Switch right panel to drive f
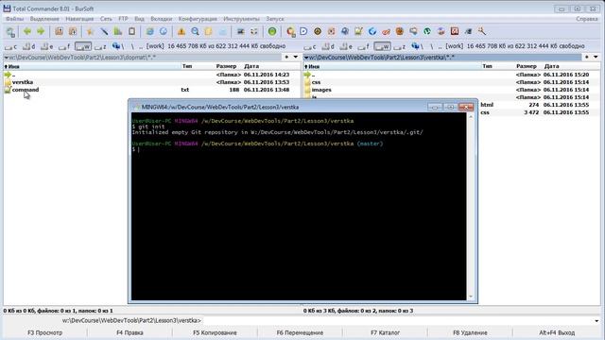 click(x=364, y=46)
